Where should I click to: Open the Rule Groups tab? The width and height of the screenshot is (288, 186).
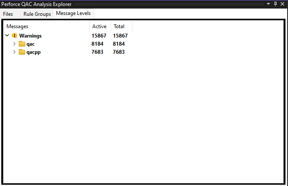pos(37,14)
